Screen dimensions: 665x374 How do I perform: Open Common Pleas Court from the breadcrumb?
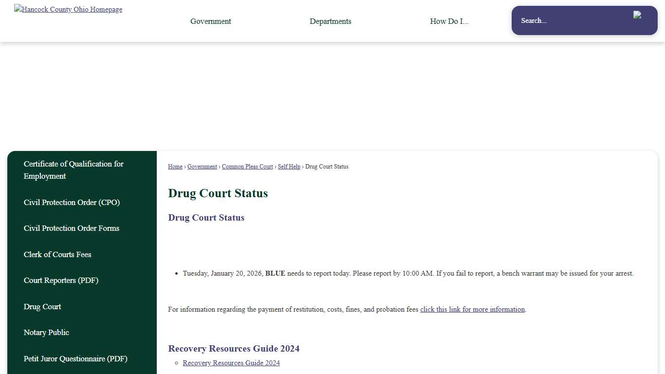247,167
